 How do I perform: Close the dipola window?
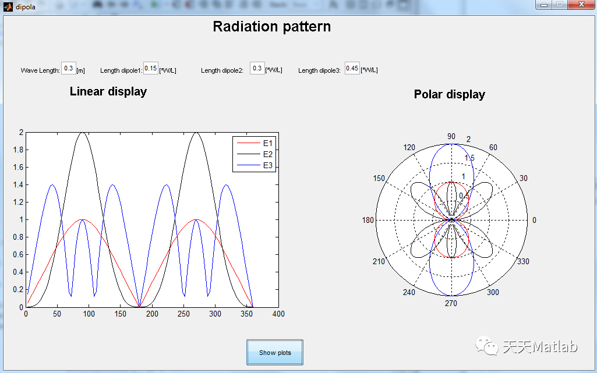click(581, 5)
